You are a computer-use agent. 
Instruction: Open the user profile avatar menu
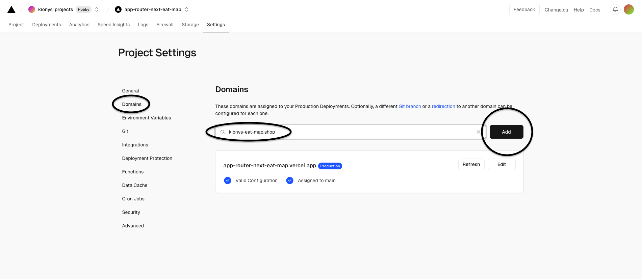click(629, 9)
